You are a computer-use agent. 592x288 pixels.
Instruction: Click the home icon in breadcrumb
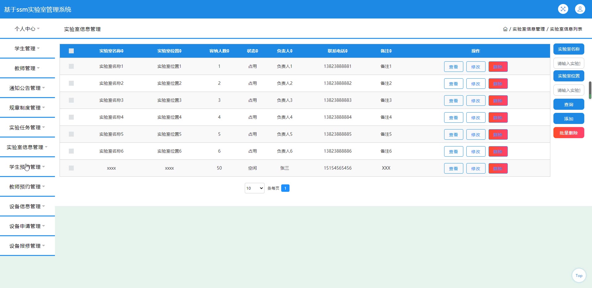(505, 29)
